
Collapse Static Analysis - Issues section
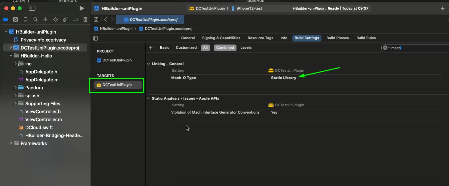coord(149,98)
